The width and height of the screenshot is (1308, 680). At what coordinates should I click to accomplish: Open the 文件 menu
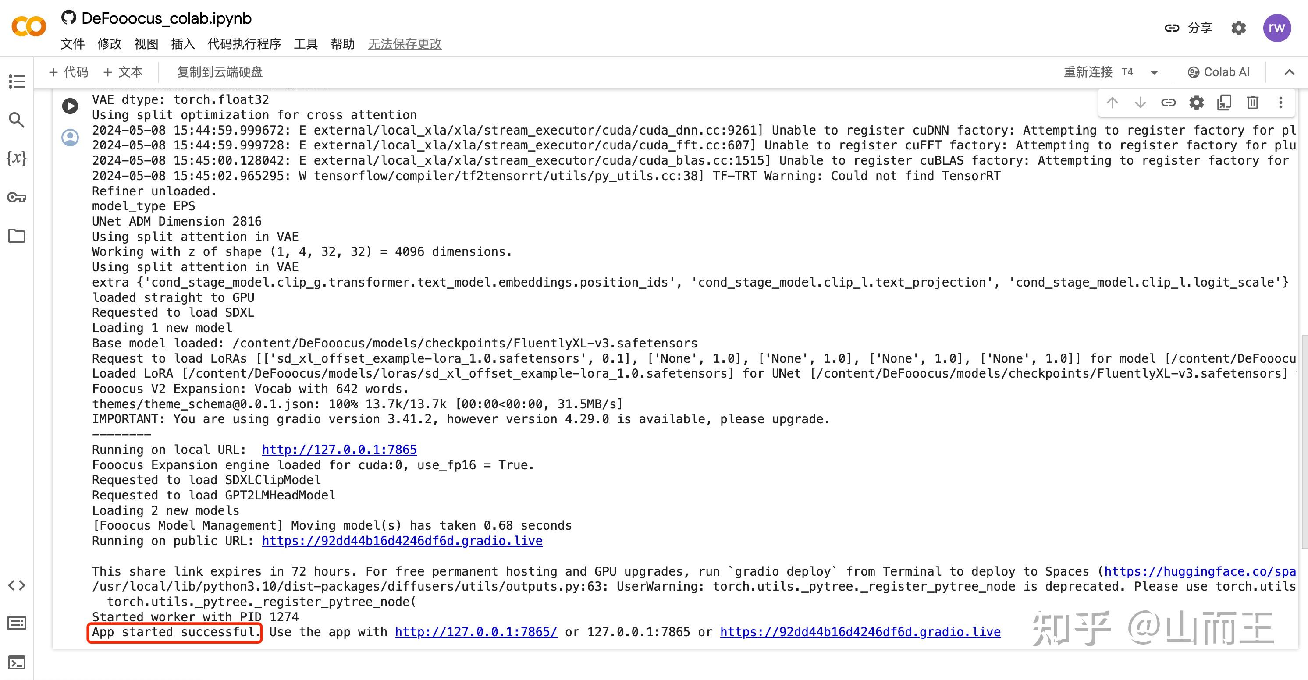pos(73,44)
